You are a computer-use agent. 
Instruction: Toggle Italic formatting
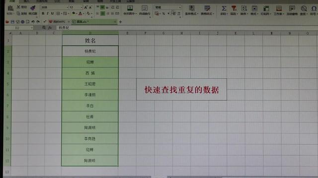pyautogui.click(x=48, y=13)
